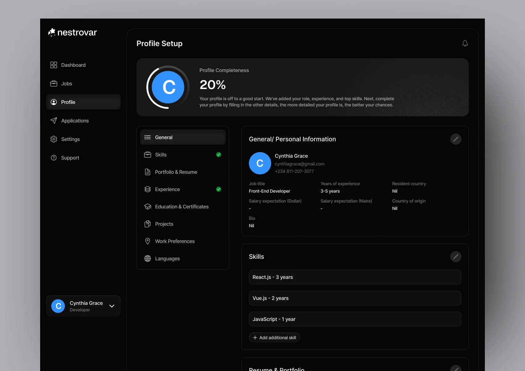Click the plus icon in Add additional skill
525x371 pixels.
tap(255, 338)
